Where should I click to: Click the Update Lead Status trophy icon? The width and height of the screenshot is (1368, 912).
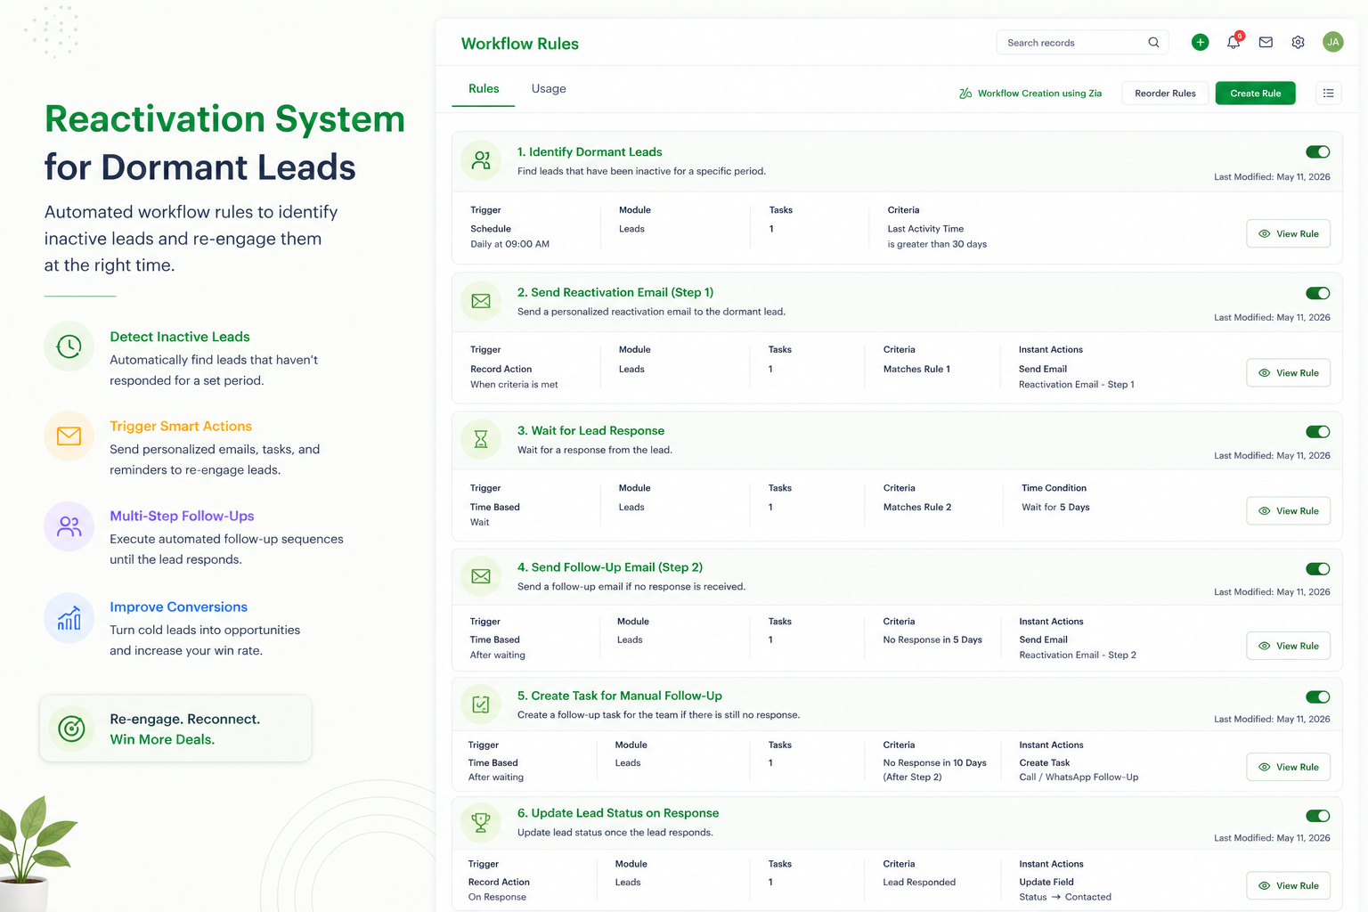pyautogui.click(x=481, y=822)
